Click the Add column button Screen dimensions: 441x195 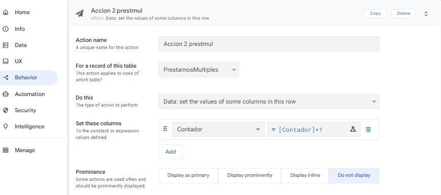tap(170, 152)
